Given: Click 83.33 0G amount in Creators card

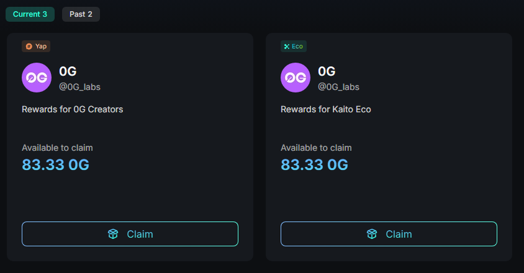Looking at the screenshot, I should tap(55, 165).
